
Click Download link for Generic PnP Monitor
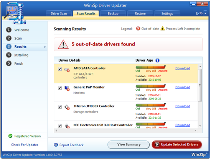(x=183, y=87)
